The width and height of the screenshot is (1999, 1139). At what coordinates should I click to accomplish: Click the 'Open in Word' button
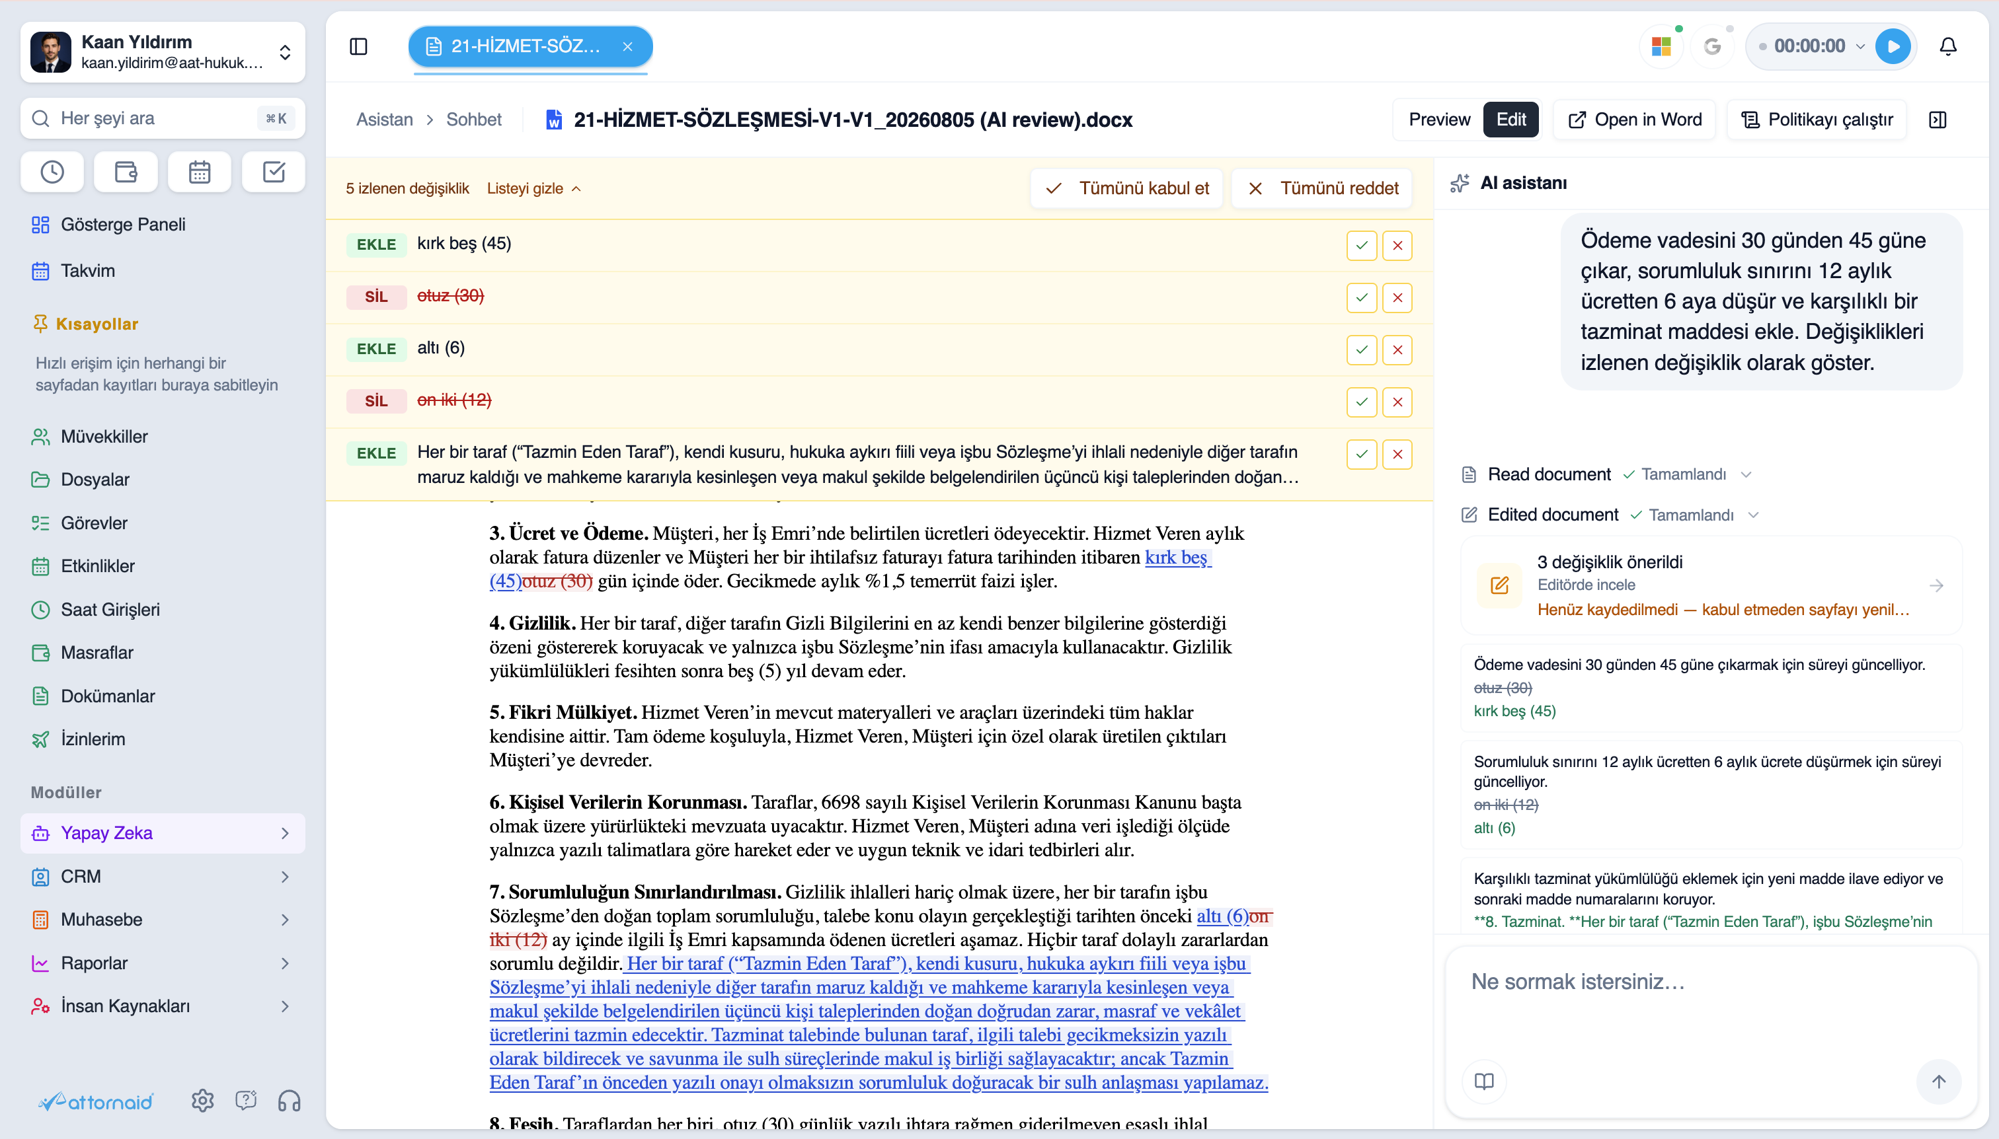pos(1634,120)
